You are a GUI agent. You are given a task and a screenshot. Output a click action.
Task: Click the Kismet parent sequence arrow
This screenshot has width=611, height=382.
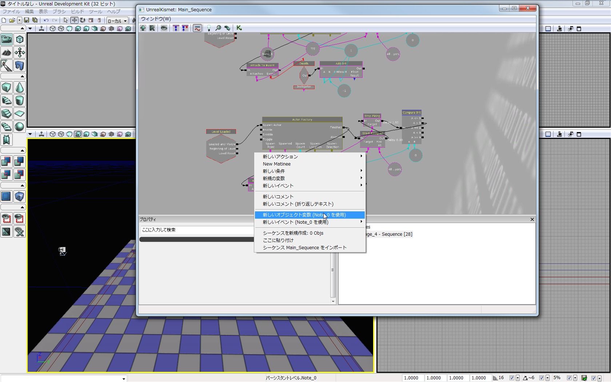point(143,28)
